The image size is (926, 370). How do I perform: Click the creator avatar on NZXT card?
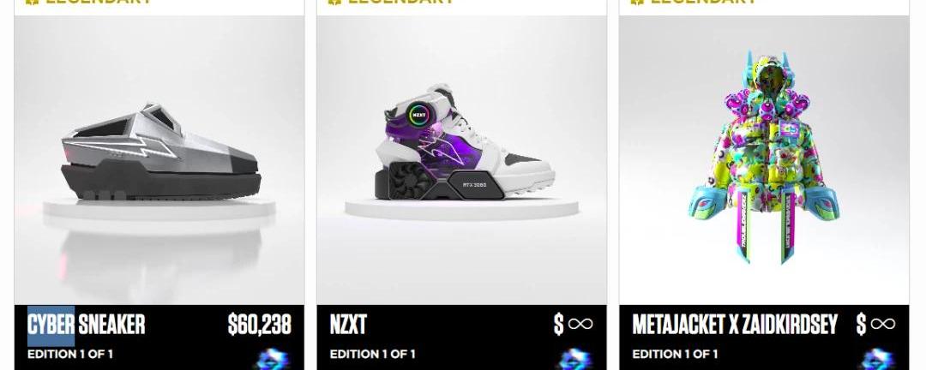(574, 358)
